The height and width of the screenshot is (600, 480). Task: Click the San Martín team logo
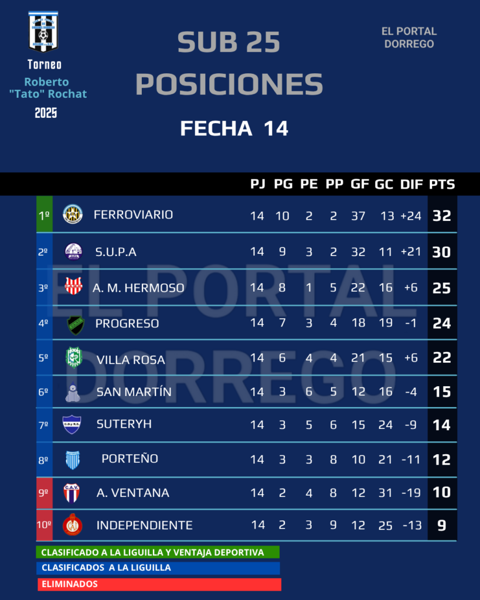73,393
